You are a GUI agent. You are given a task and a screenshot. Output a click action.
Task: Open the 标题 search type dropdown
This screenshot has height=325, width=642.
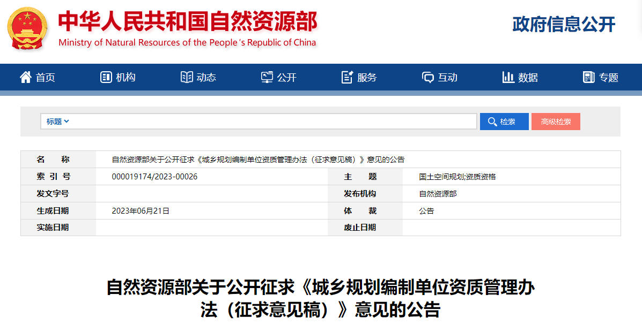[57, 122]
